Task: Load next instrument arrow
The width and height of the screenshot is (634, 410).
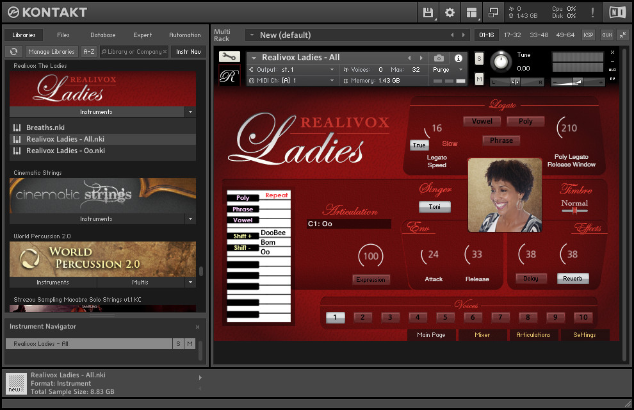Action: click(421, 58)
